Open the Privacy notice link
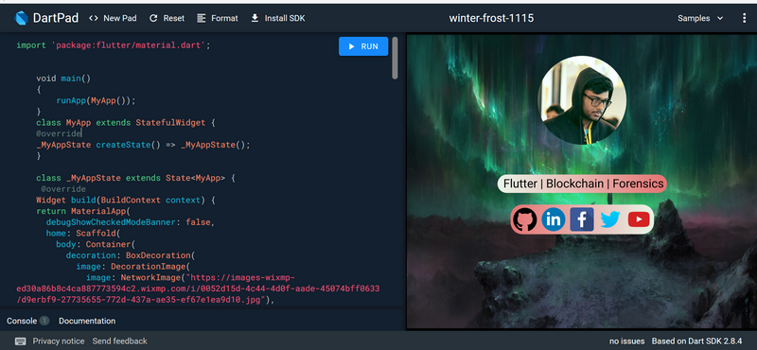 59,341
